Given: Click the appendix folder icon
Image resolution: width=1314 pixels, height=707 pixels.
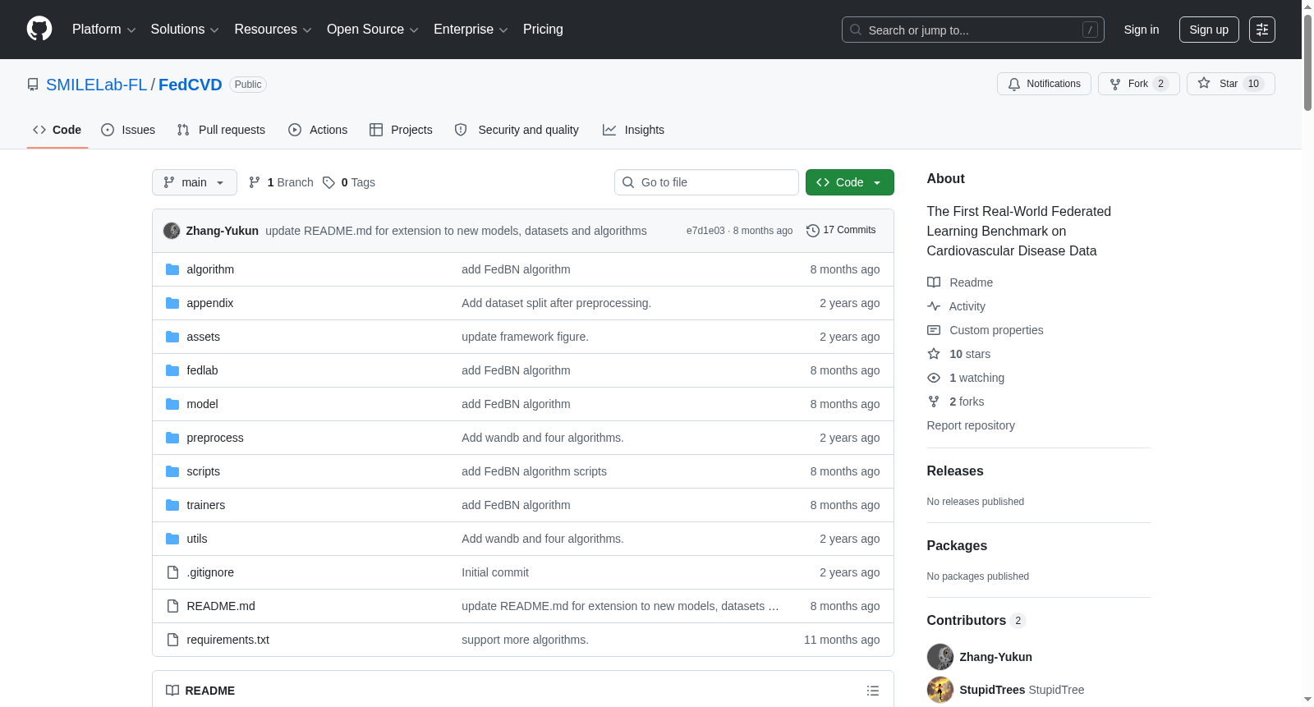Looking at the screenshot, I should coord(172,303).
